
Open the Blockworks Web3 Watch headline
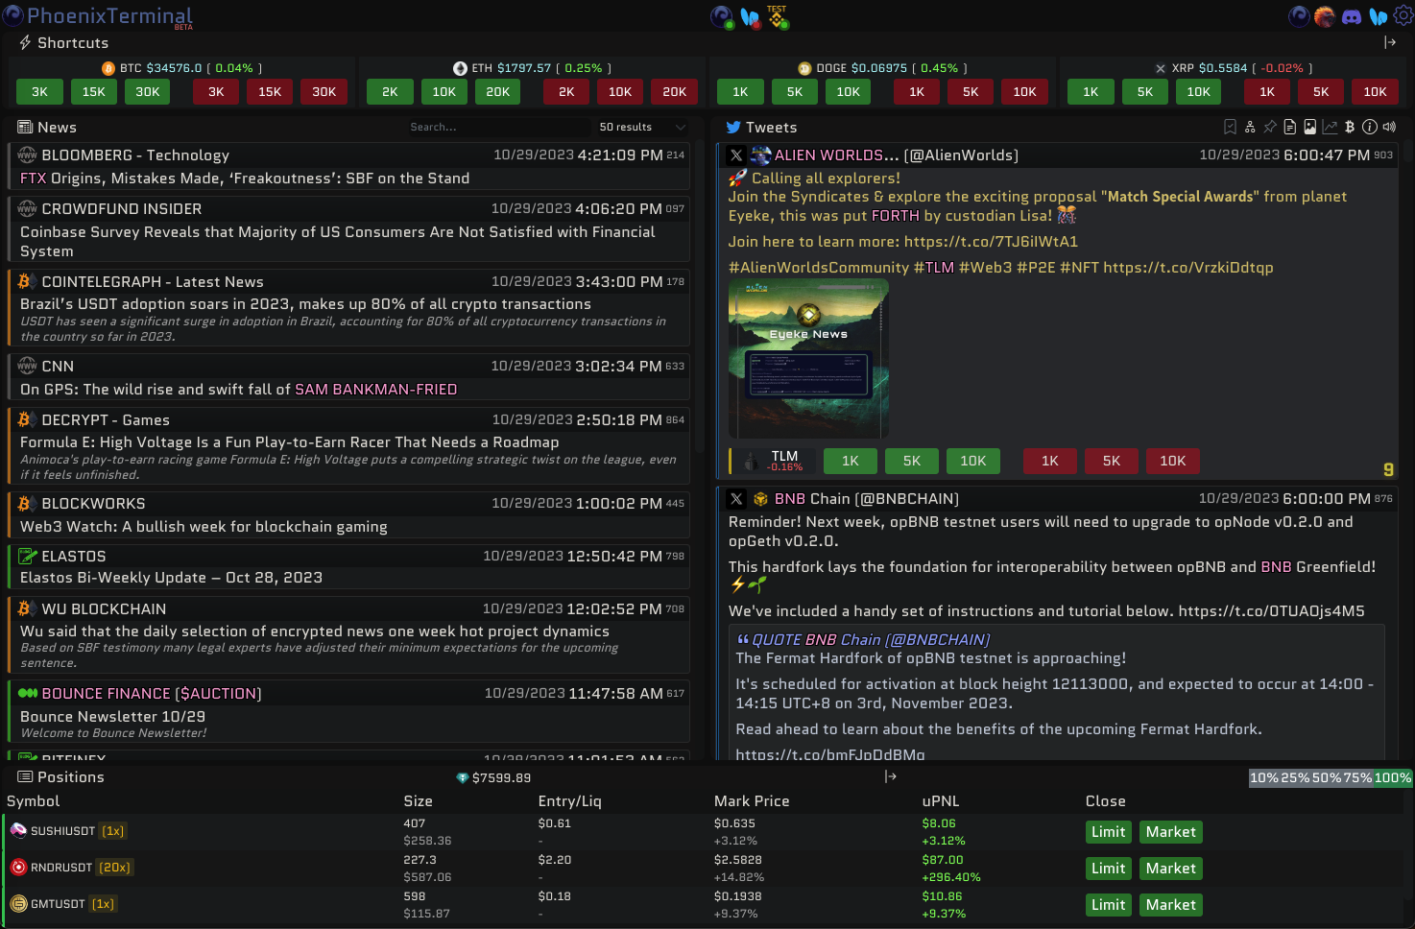click(204, 527)
